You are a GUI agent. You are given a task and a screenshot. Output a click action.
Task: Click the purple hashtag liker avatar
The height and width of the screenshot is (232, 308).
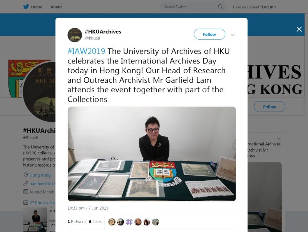pyautogui.click(x=129, y=222)
